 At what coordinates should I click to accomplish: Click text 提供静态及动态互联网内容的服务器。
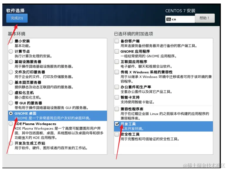point(44,87)
